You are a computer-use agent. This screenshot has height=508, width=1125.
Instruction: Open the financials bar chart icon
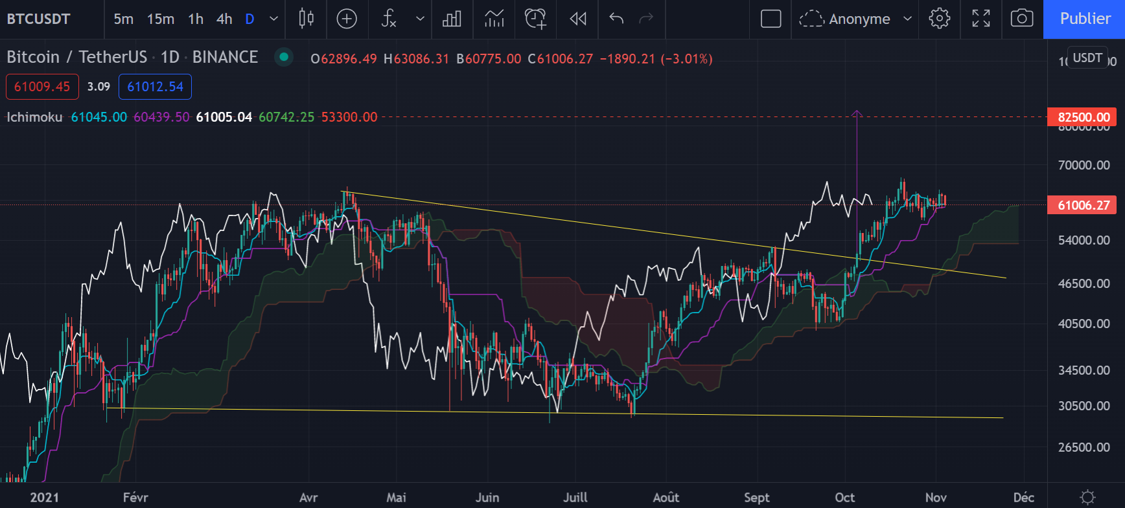(x=452, y=19)
